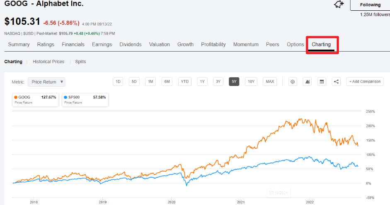Select the 6M time range
The width and height of the screenshot is (390, 205).
pos(167,82)
